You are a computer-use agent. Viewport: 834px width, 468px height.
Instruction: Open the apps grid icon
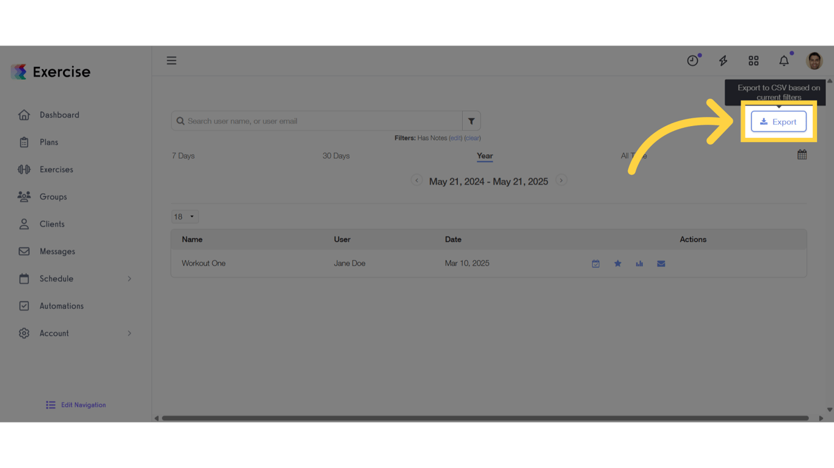coord(753,60)
